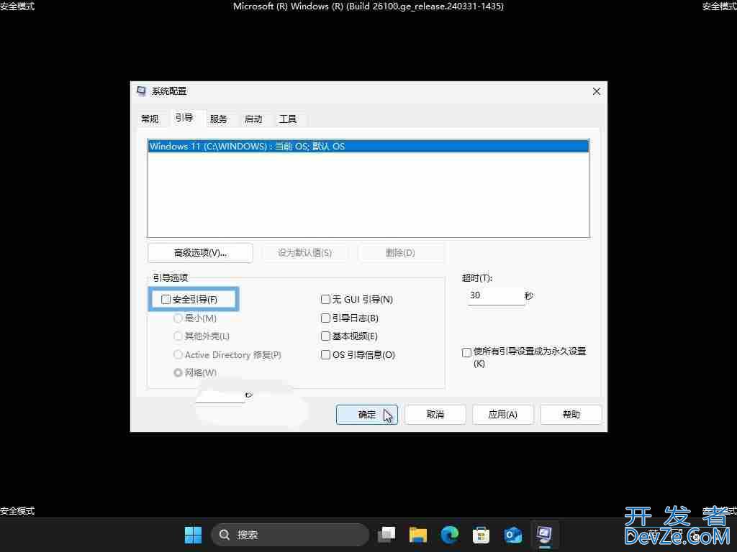The height and width of the screenshot is (552, 737).
Task: Check the 基本视频(E) option
Action: click(325, 336)
